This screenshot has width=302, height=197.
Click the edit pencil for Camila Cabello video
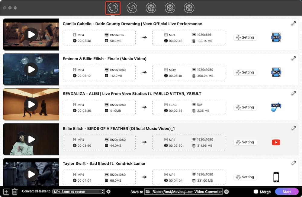point(293,23)
